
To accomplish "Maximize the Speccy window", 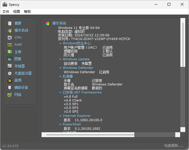I will (169, 5).
